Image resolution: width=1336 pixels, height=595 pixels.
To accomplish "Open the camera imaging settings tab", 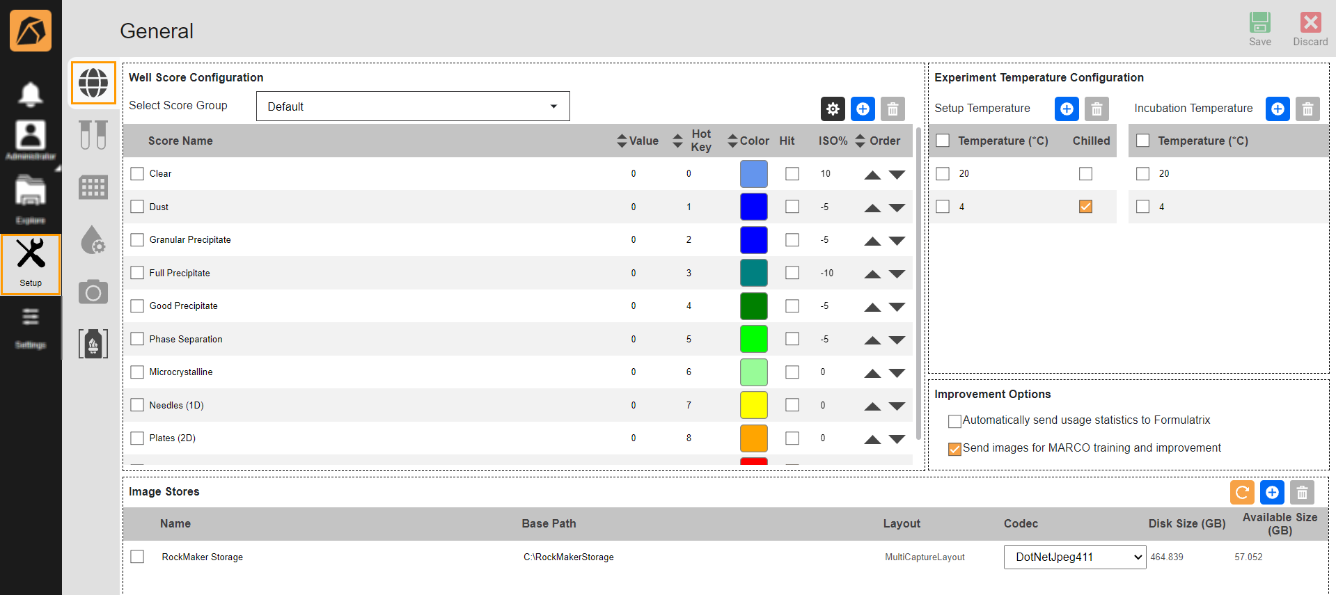I will [x=93, y=292].
